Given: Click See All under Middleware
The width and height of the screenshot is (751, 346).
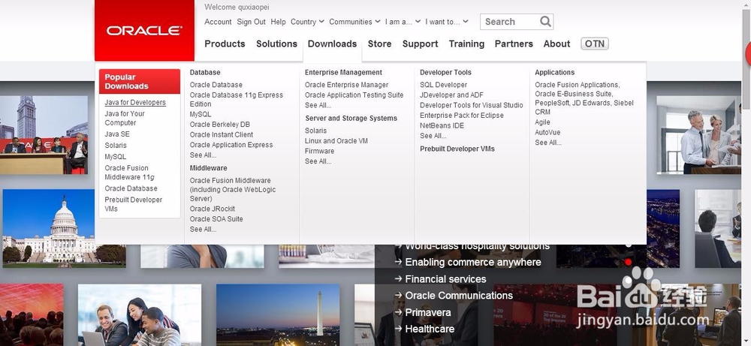Looking at the screenshot, I should [203, 229].
